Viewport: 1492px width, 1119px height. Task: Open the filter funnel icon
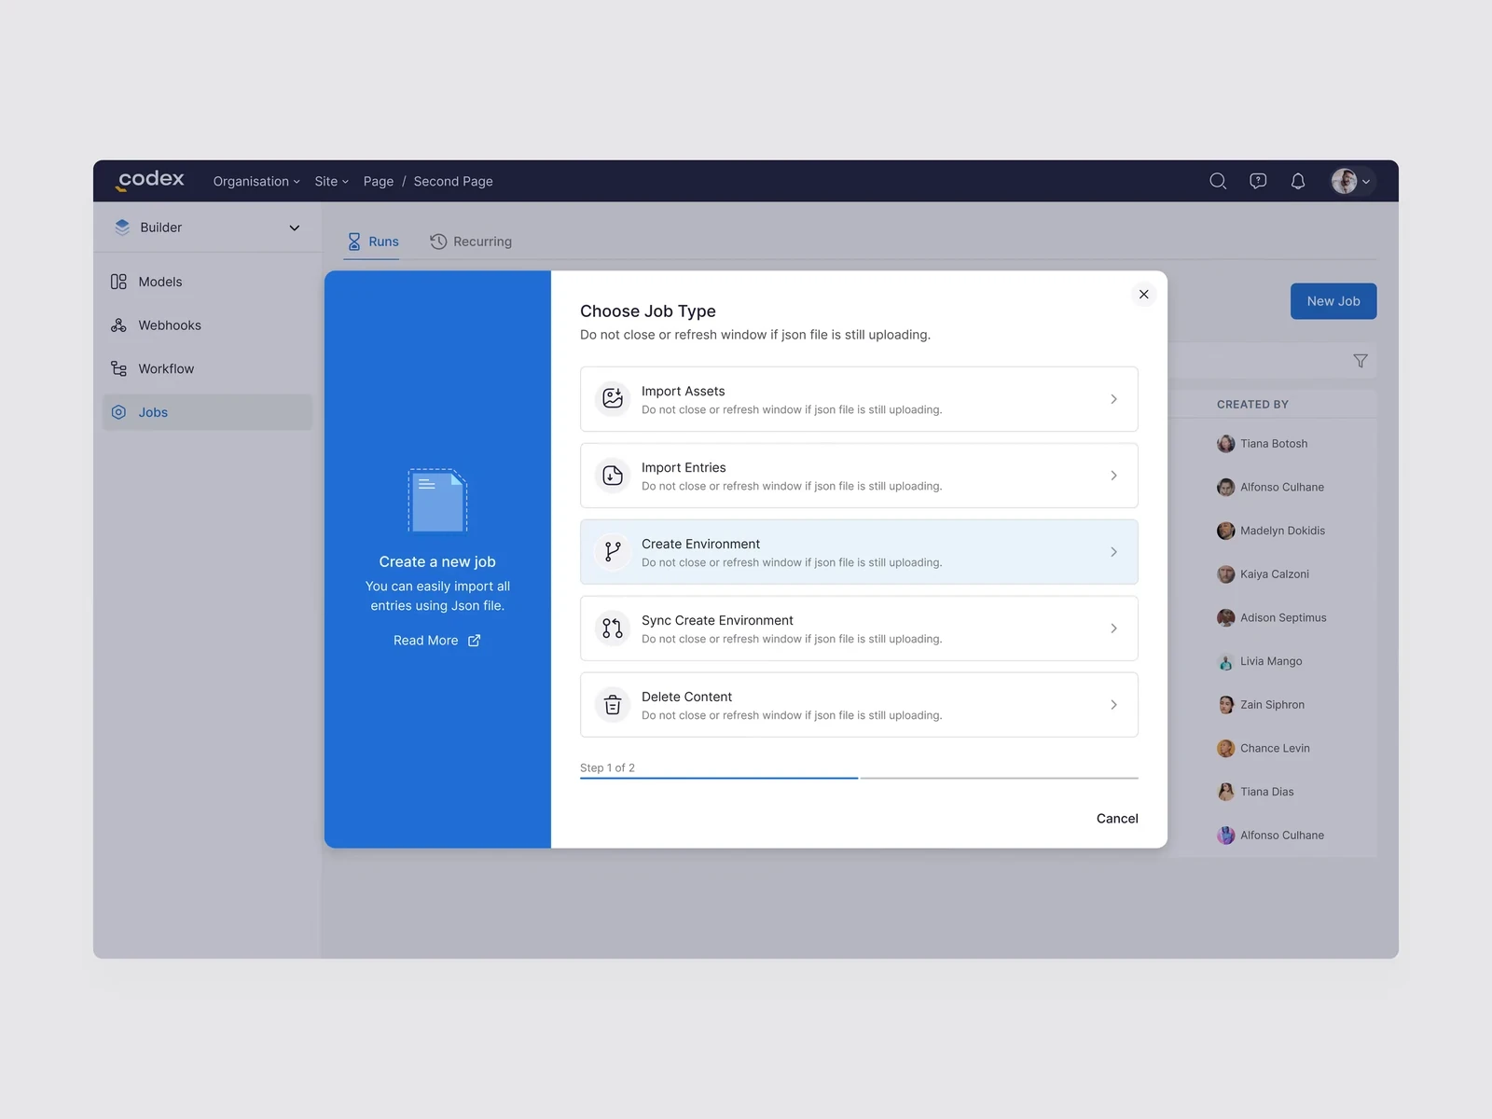1361,361
